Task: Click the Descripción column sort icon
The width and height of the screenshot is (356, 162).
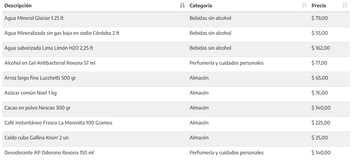Action: click(182, 5)
